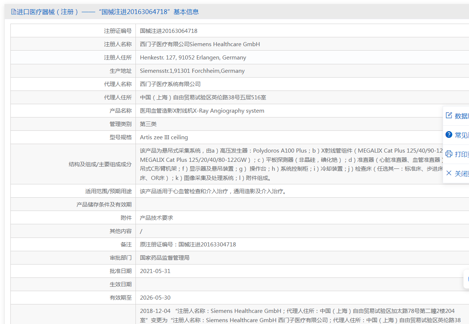Select the value 产品技术要求
The height and width of the screenshot is (324, 469).
coord(157,218)
